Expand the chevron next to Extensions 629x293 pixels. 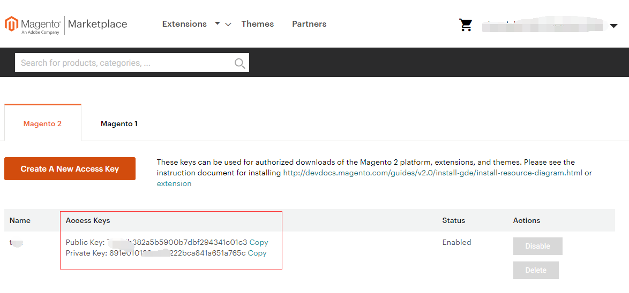point(228,25)
